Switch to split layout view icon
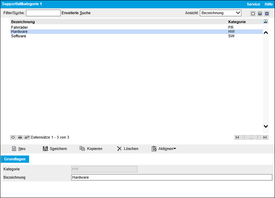275x198 pixels. (x=260, y=13)
